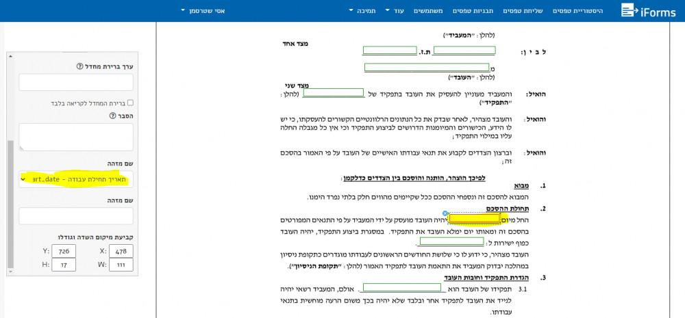The width and height of the screenshot is (685, 318).
Task: Click the מצד אחד text
Action: click(x=296, y=44)
